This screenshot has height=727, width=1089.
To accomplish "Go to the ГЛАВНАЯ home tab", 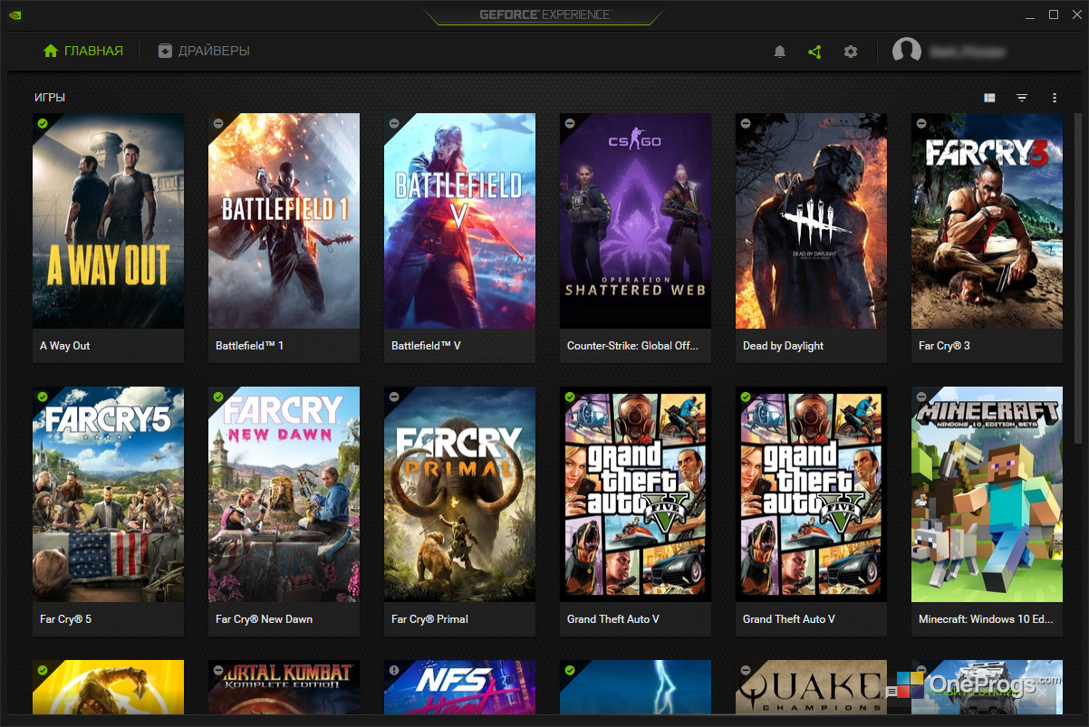I will click(83, 52).
